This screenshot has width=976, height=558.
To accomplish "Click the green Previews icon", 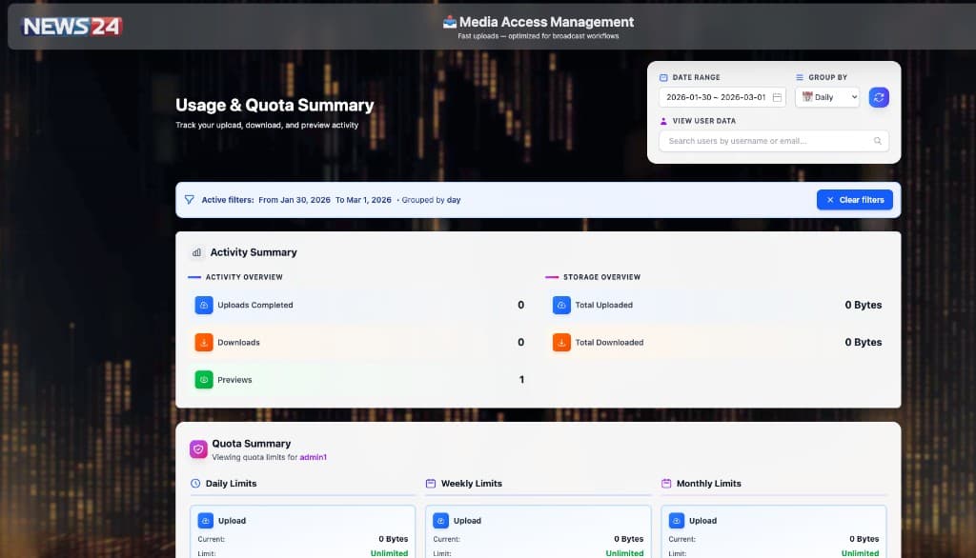I will click(x=204, y=379).
